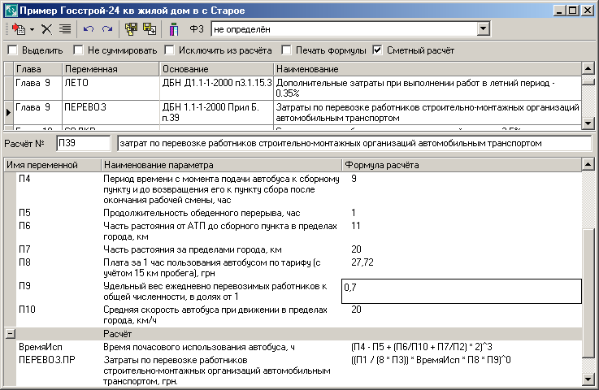Click the Глава column header
Viewport: 599px width, 390px height.
point(38,69)
